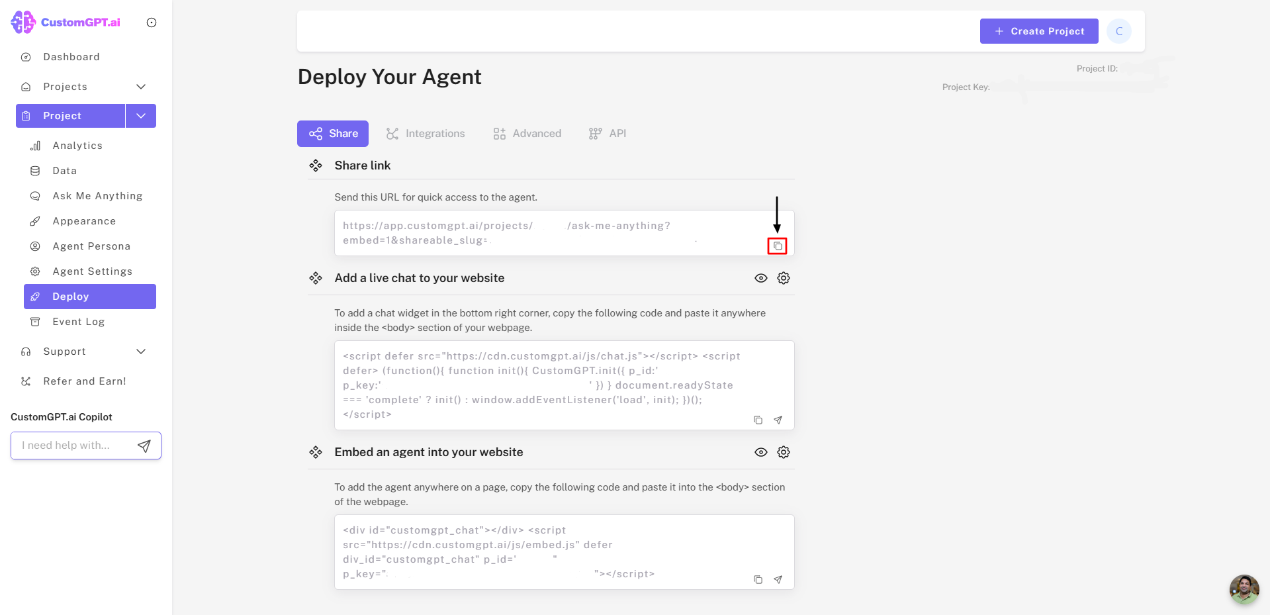
Task: Click 'Embed an agent into your website' heading
Action: click(x=429, y=452)
